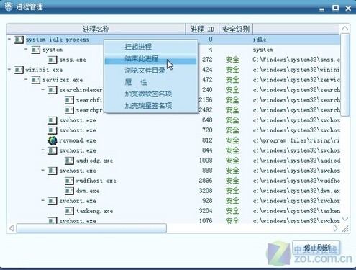This screenshot has height=270, width=356.
Task: Click the icon beside dwm.exe
Action: (x=69, y=191)
